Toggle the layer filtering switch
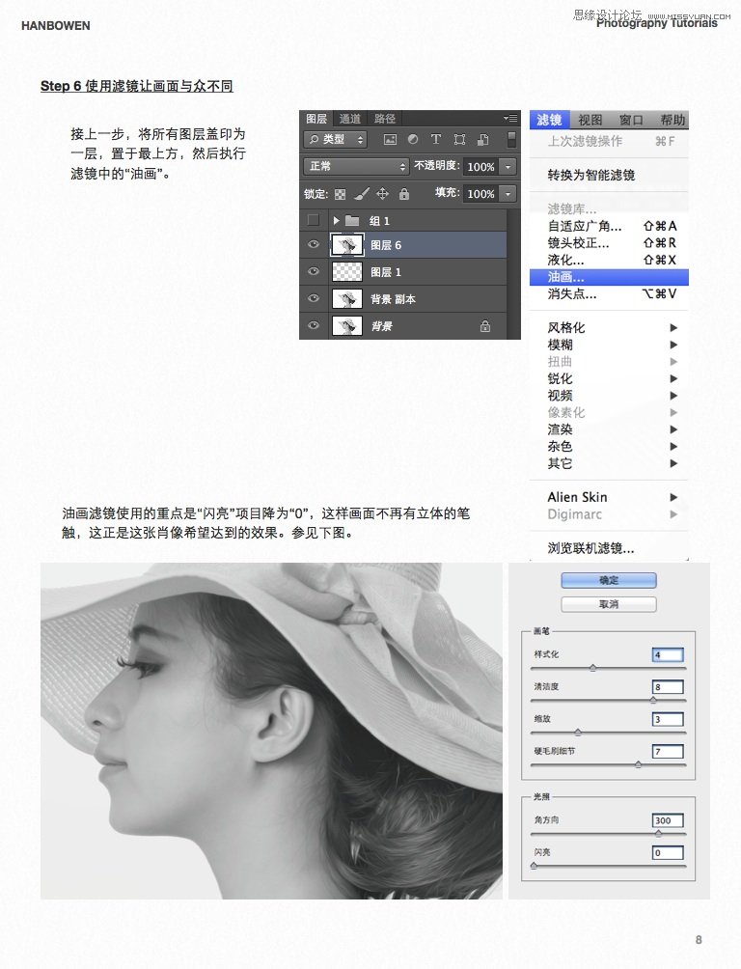 coord(511,139)
